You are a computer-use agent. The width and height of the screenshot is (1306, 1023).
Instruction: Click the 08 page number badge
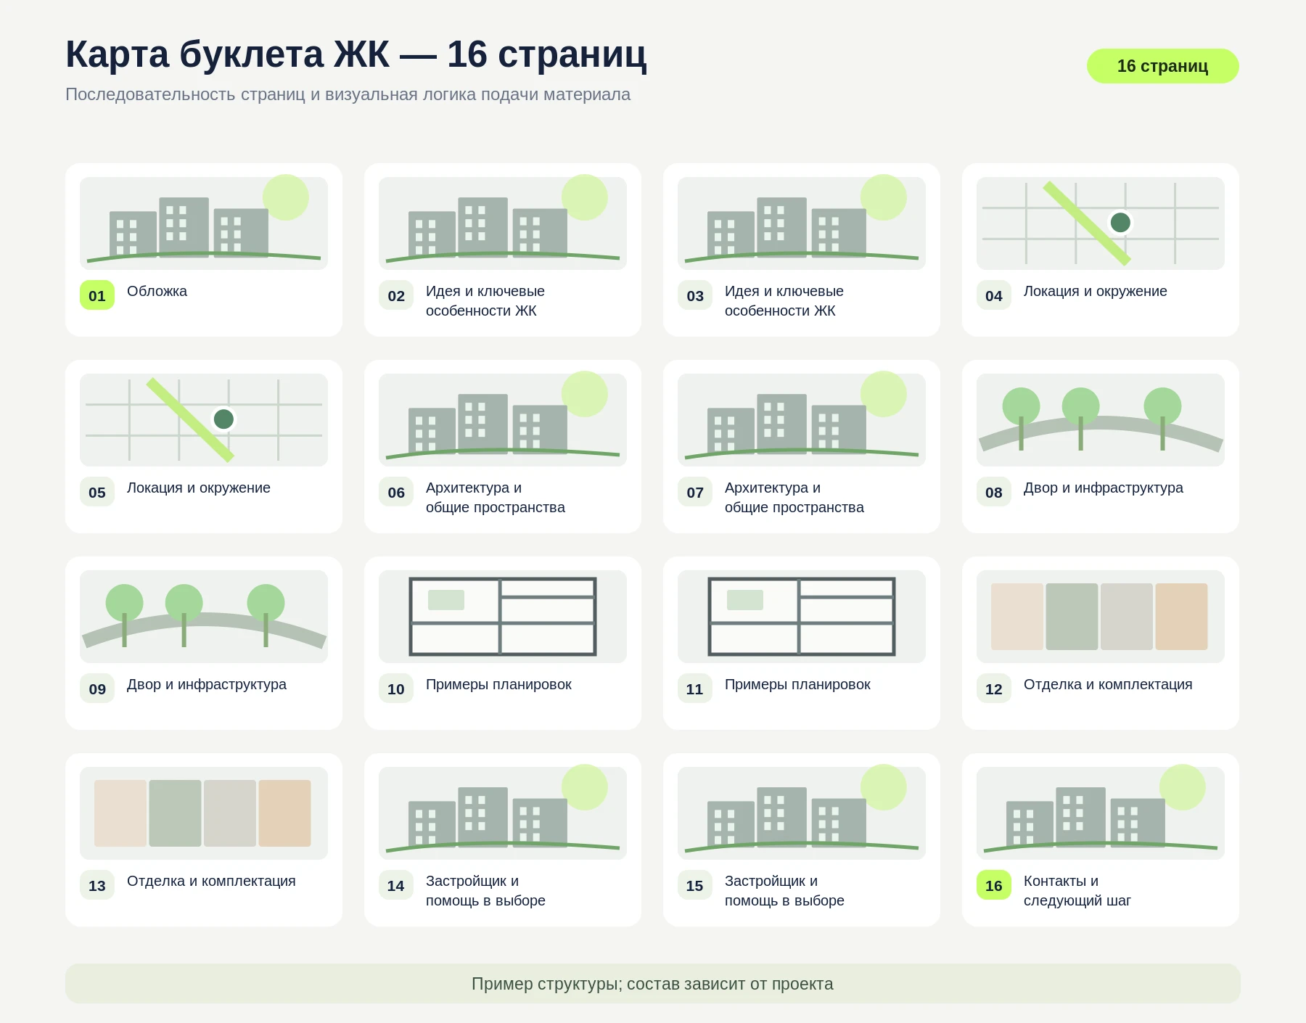[994, 492]
